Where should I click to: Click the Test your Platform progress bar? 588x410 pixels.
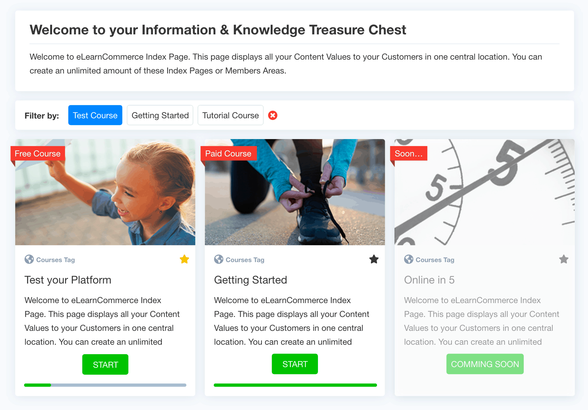pos(105,385)
